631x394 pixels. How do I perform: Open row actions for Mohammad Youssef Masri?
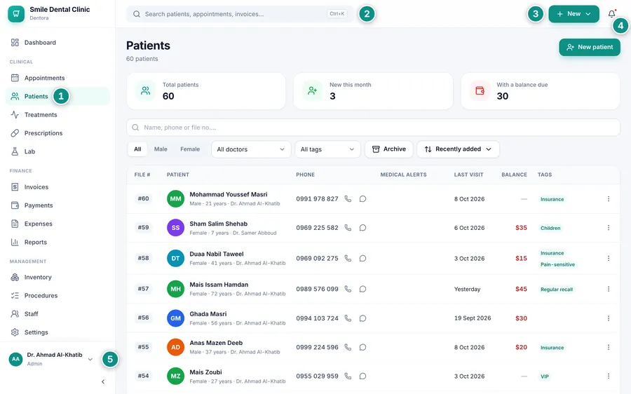(x=609, y=199)
